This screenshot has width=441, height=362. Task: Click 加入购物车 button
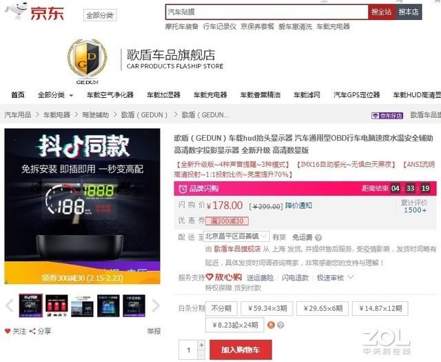240,350
